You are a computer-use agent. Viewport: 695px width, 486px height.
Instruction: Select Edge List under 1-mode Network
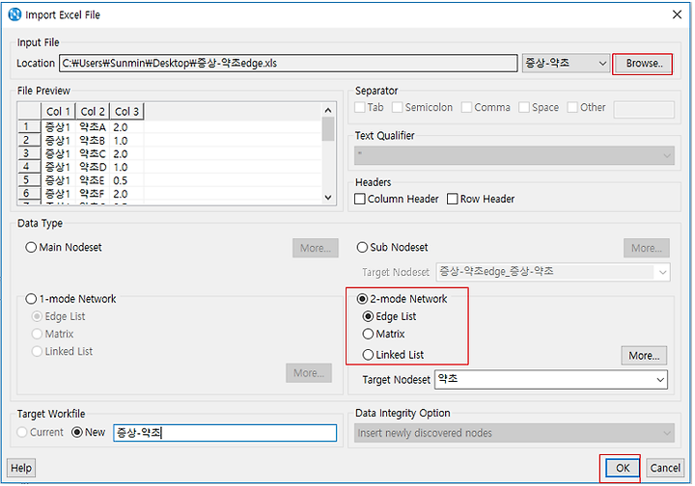(x=38, y=317)
